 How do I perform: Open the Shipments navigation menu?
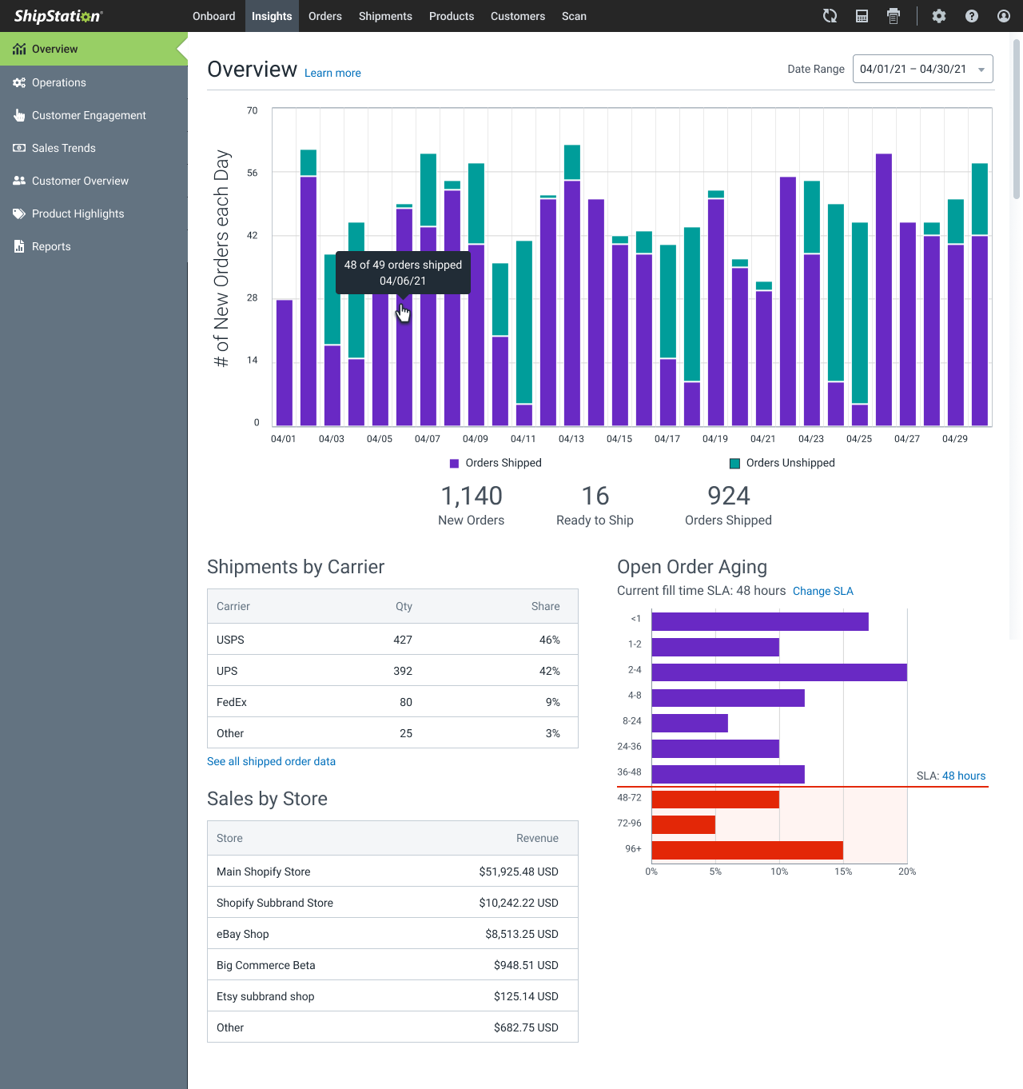click(x=385, y=16)
